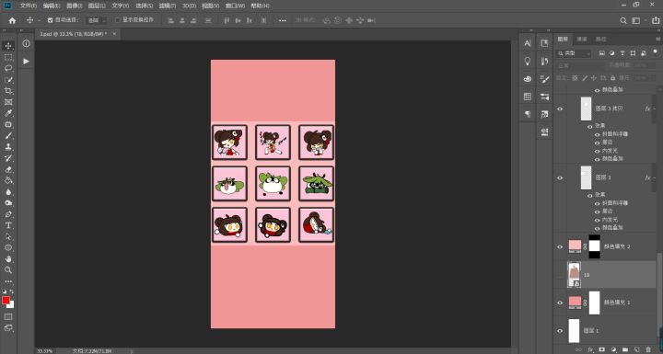Click the delete layer trash icon

coord(648,349)
